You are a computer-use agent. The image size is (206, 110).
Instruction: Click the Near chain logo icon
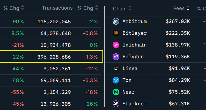(116, 92)
